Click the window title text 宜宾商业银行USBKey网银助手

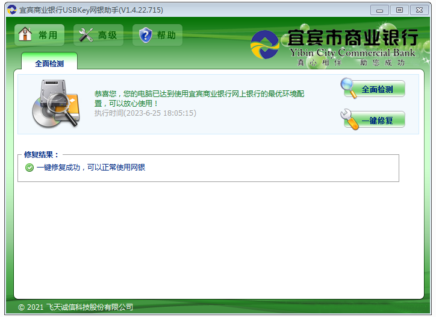(x=90, y=10)
